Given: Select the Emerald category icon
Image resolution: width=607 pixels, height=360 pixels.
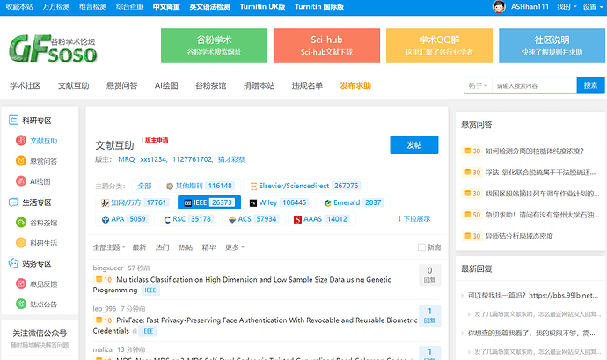Looking at the screenshot, I should (327, 202).
